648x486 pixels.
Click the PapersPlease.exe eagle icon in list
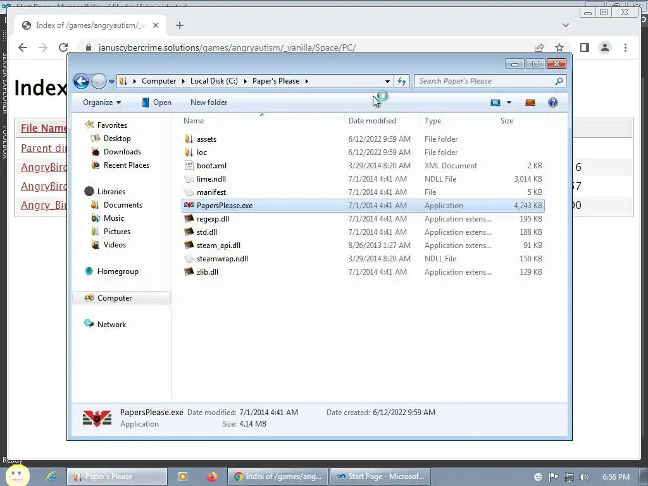tap(189, 205)
